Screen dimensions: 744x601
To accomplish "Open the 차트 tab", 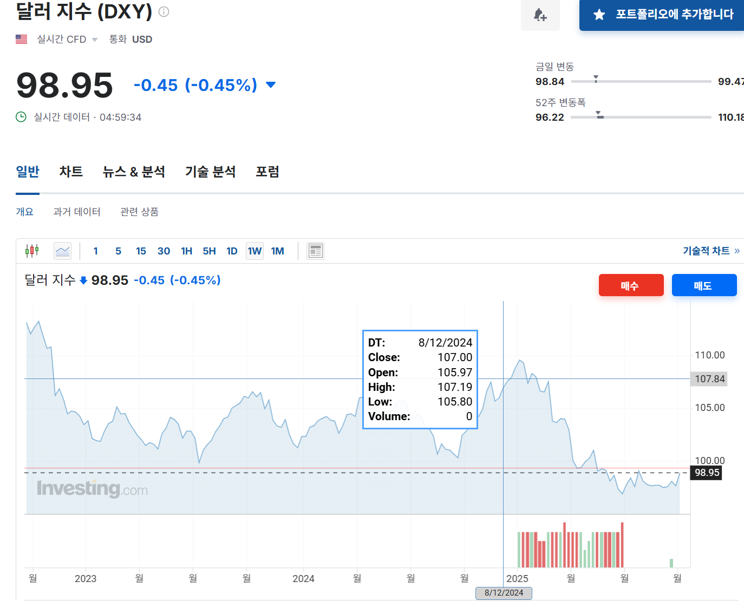I will coord(71,172).
